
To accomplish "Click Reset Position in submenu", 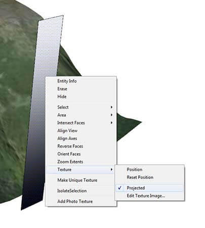I will (x=140, y=177).
